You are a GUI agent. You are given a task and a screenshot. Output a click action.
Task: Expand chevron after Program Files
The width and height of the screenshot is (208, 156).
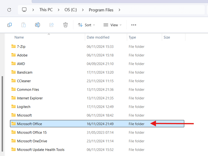point(119,10)
